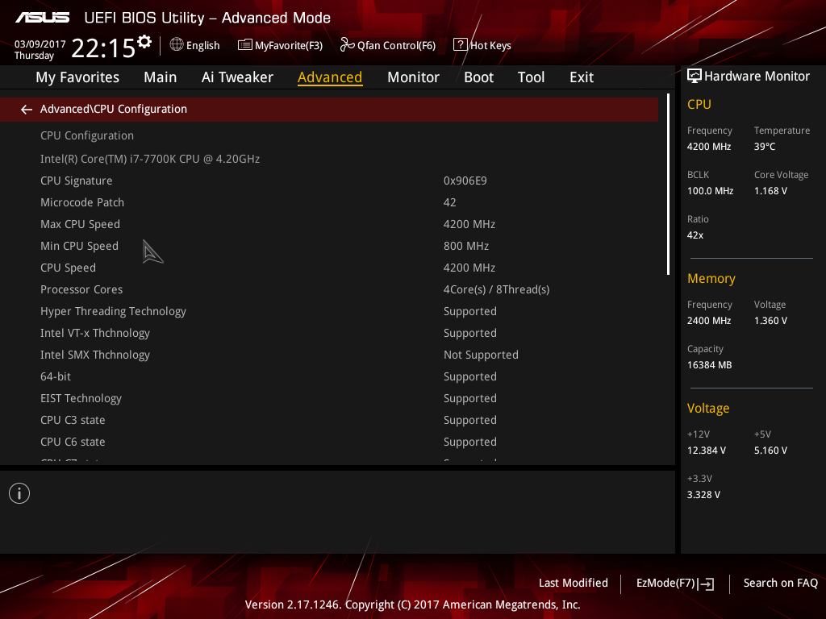
Task: Open the Tool tab
Action: [x=531, y=77]
